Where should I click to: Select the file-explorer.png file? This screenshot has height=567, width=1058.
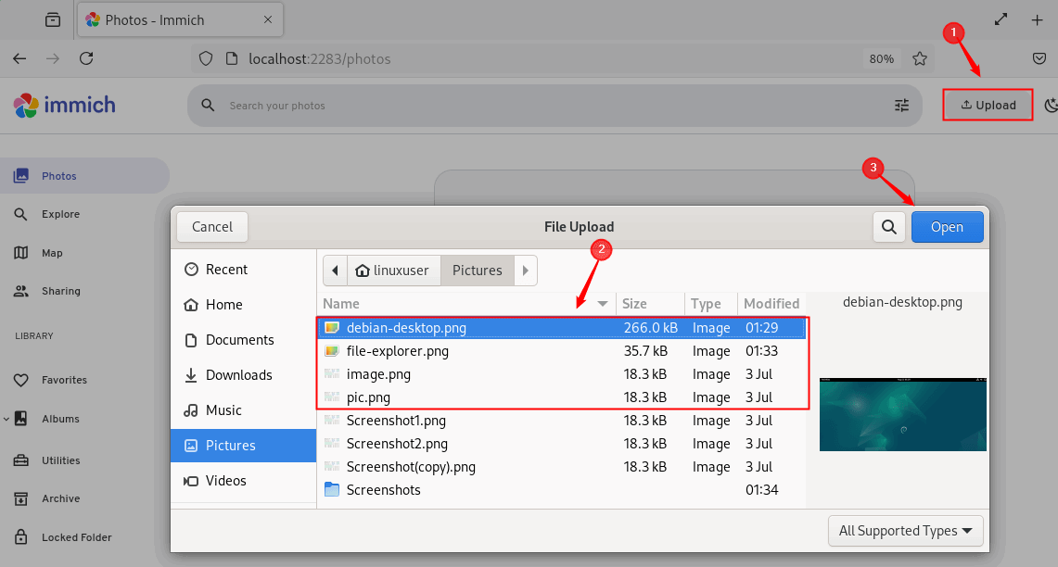(397, 351)
